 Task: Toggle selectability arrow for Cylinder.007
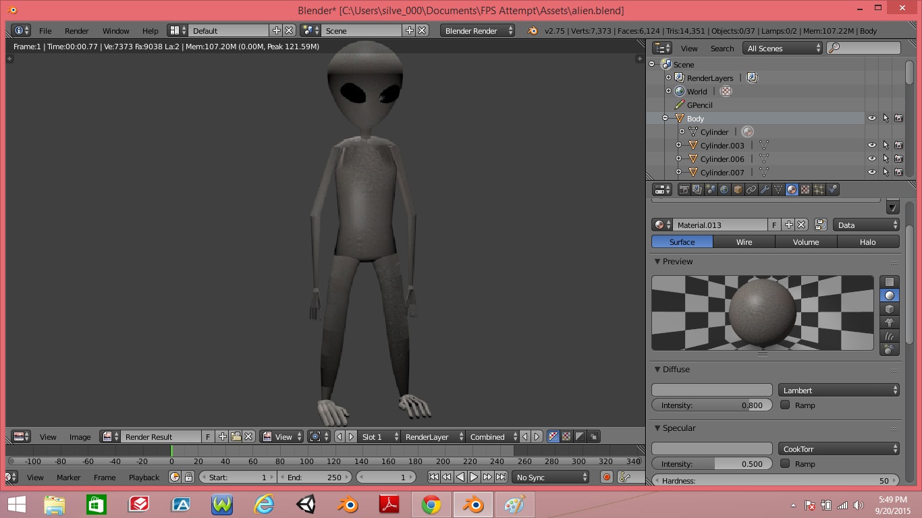886,173
